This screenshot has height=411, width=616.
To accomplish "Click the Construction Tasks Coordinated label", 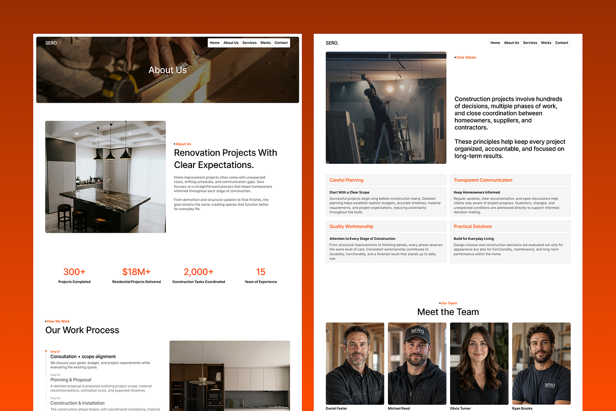I will click(x=199, y=282).
